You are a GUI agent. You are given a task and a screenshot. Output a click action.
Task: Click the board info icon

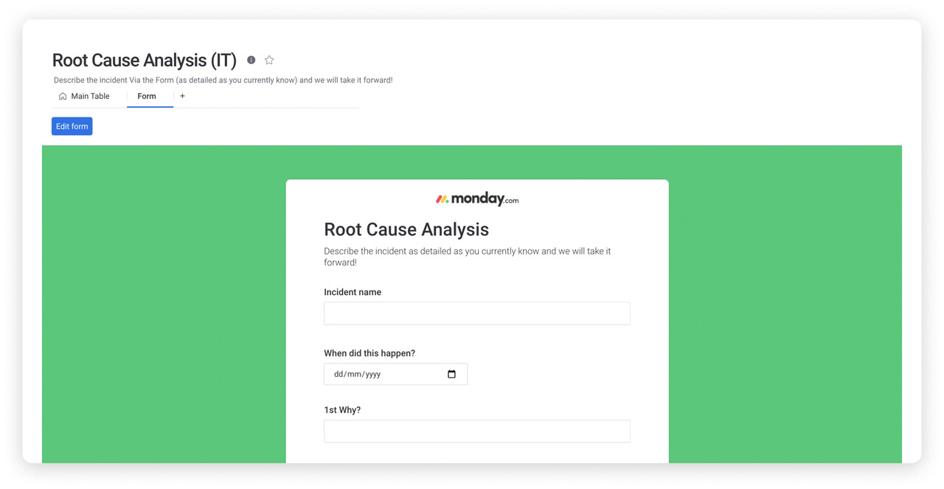pyautogui.click(x=251, y=60)
